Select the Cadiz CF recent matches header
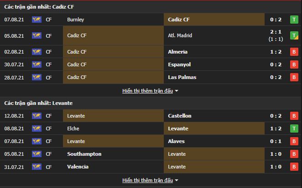Viewport: 302px width, 188px height. [34, 6]
